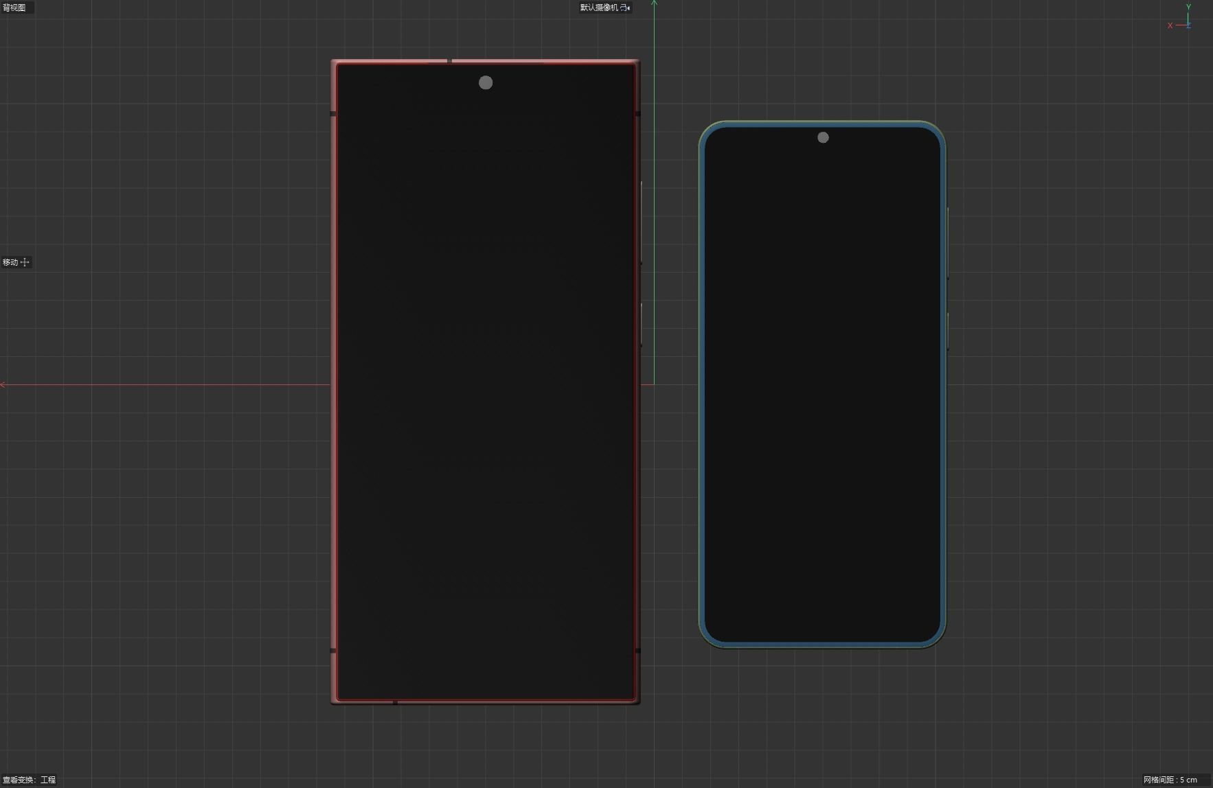Click the camera icon beside 默认摄像机
This screenshot has width=1213, height=788.
(x=625, y=8)
